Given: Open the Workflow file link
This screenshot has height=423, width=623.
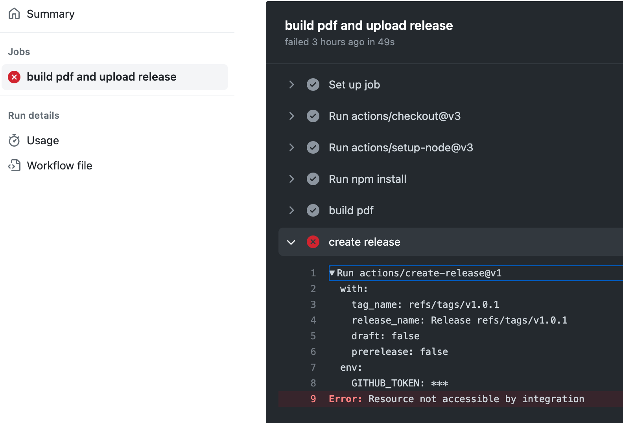Looking at the screenshot, I should pos(59,166).
